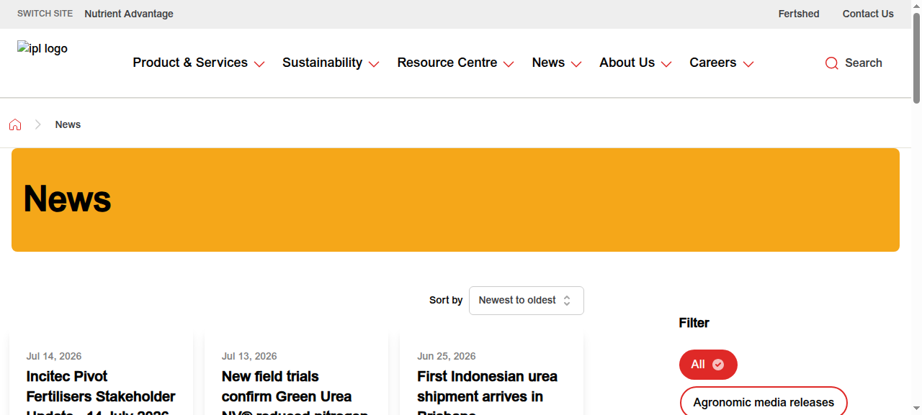Click the large News page heading
Screen dimensions: 922x415
pos(68,199)
